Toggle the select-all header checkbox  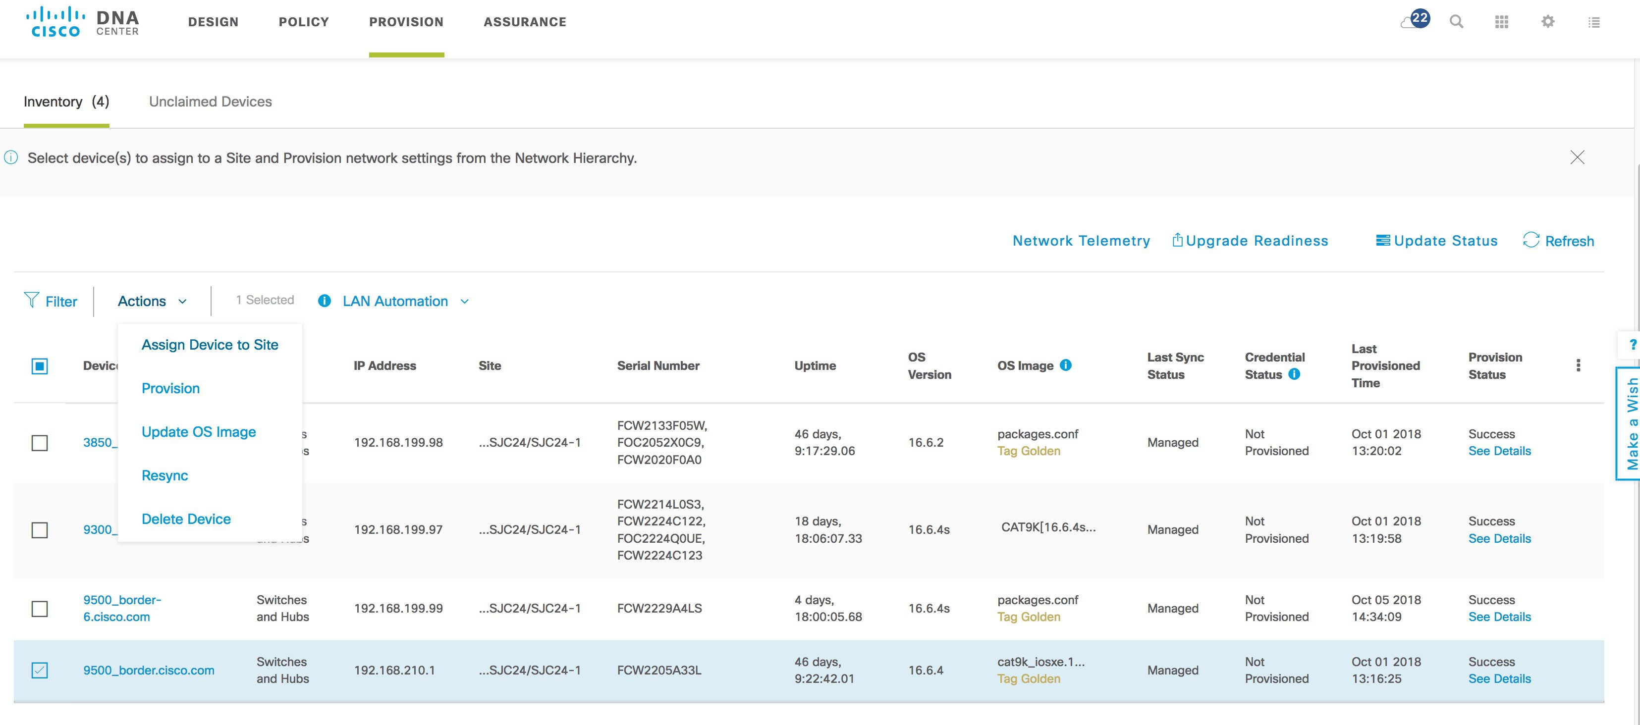[40, 366]
